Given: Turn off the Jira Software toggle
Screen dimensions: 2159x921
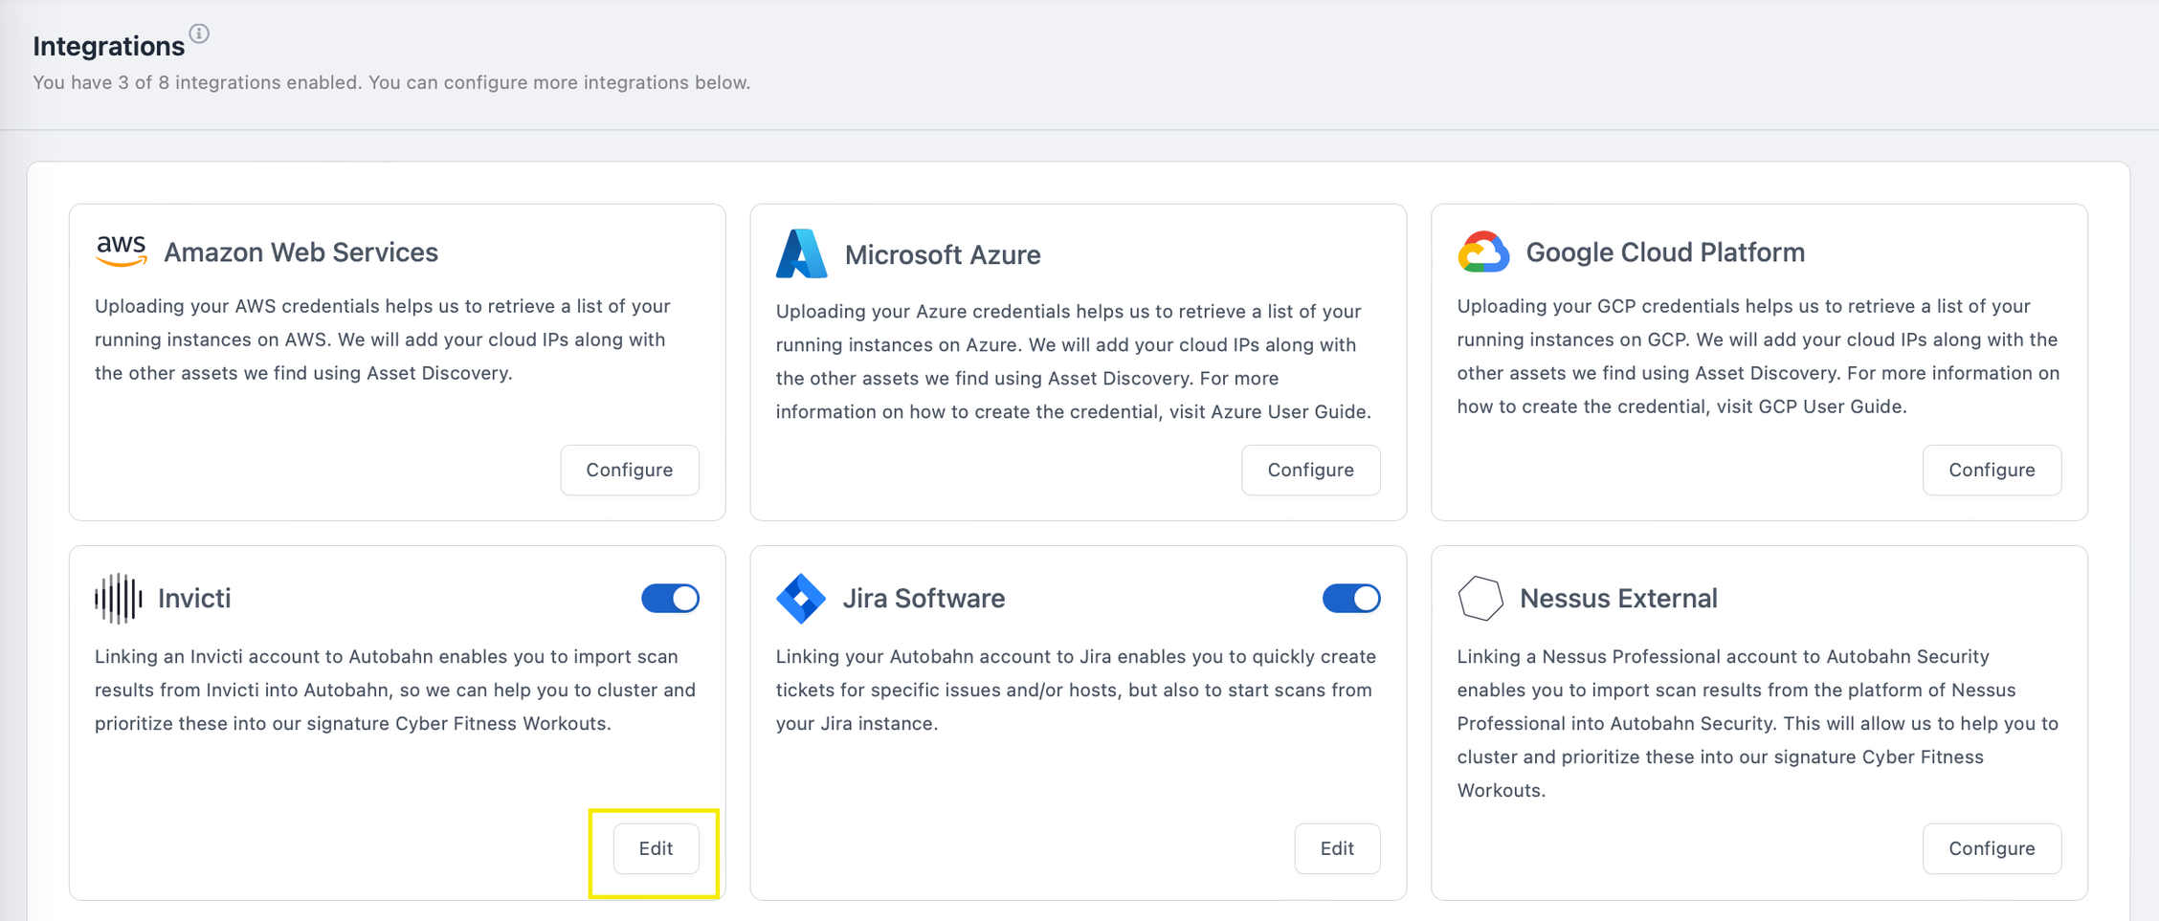Looking at the screenshot, I should 1351,598.
